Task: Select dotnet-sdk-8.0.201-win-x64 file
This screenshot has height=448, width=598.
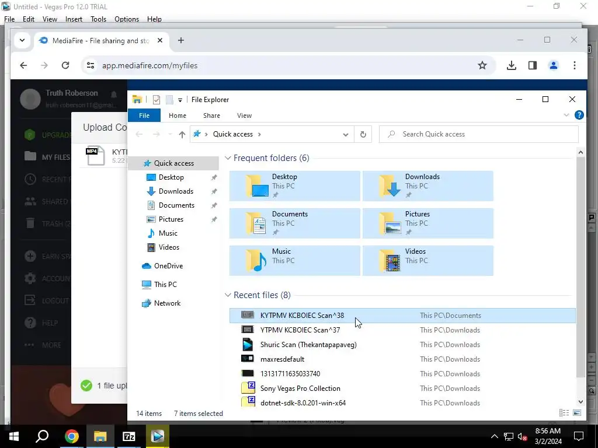Action: click(x=402, y=402)
